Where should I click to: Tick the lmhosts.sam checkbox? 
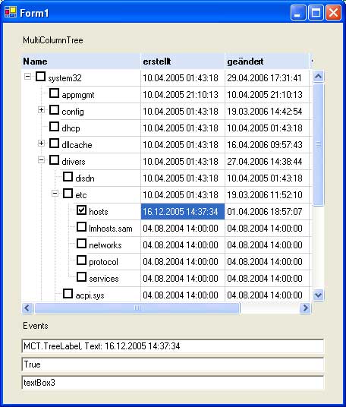(x=81, y=226)
